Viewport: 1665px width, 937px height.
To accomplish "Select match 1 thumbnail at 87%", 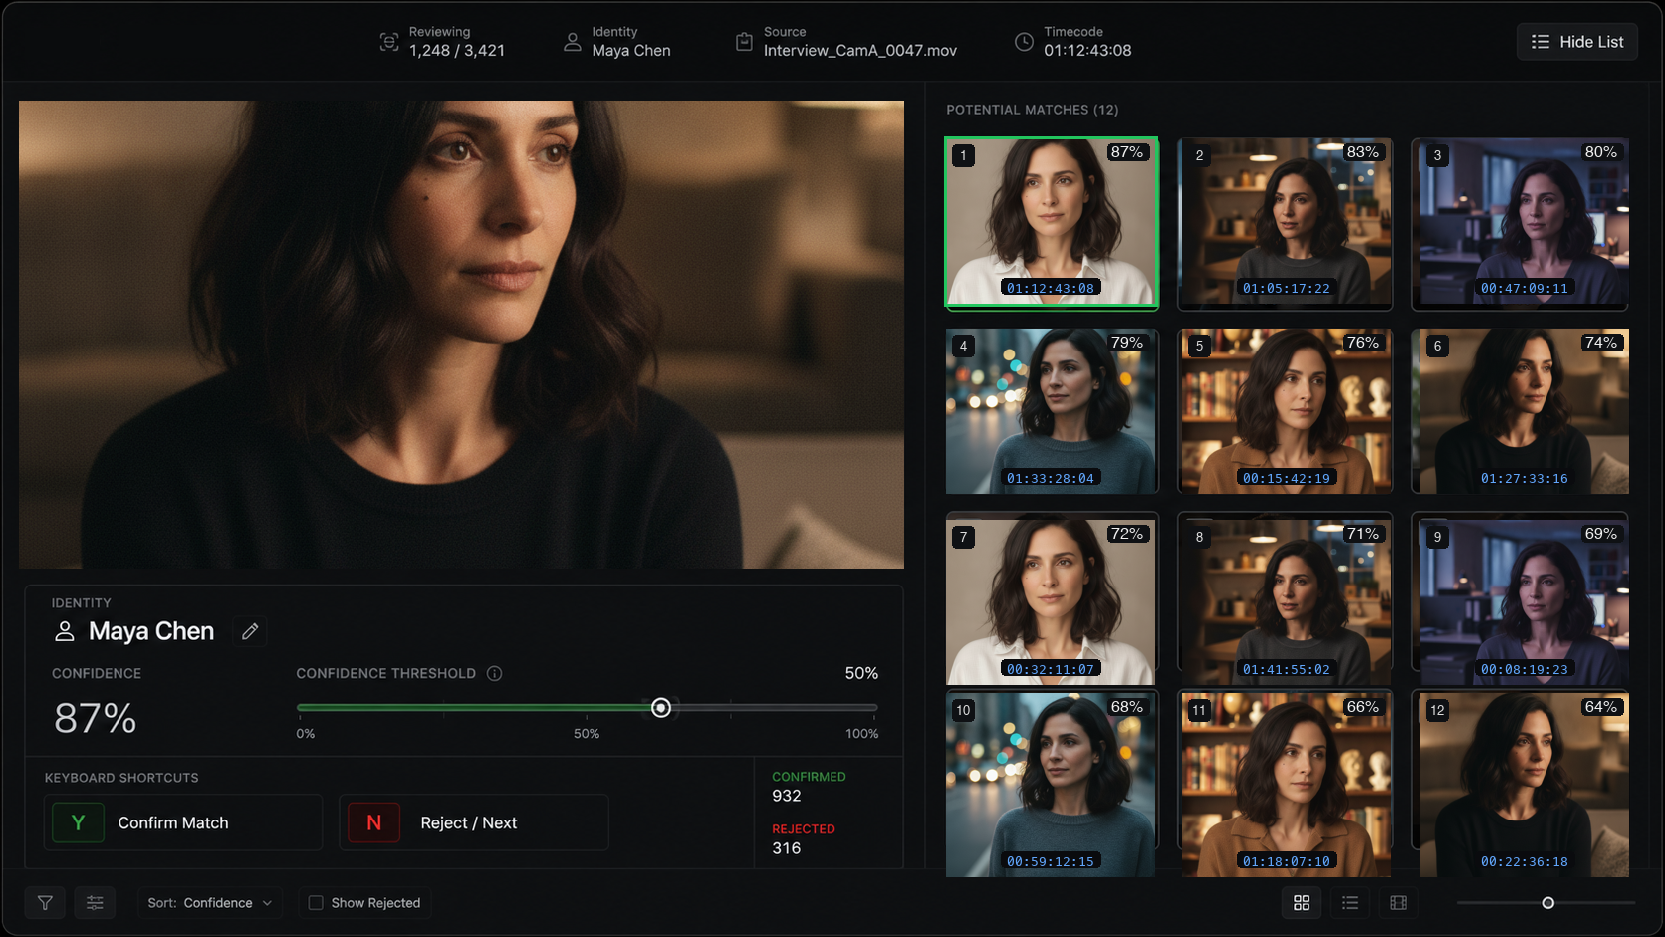I will [x=1052, y=222].
